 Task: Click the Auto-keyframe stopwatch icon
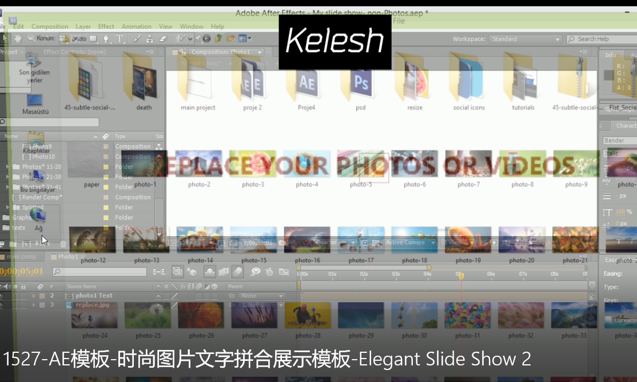click(x=269, y=272)
